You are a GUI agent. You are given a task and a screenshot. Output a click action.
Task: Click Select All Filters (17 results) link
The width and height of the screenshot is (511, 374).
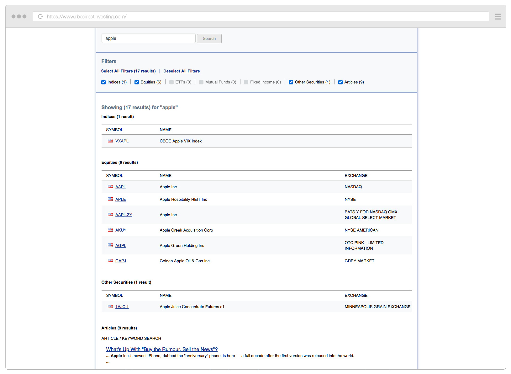click(128, 71)
